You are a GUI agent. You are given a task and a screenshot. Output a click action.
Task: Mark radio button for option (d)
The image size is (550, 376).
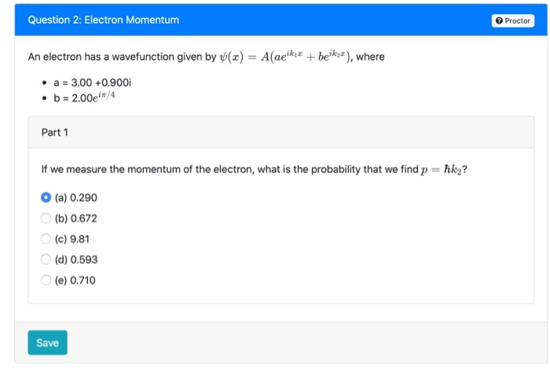[x=46, y=259]
